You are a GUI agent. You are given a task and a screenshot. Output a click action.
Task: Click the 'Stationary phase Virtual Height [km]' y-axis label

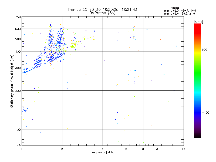[12, 81]
